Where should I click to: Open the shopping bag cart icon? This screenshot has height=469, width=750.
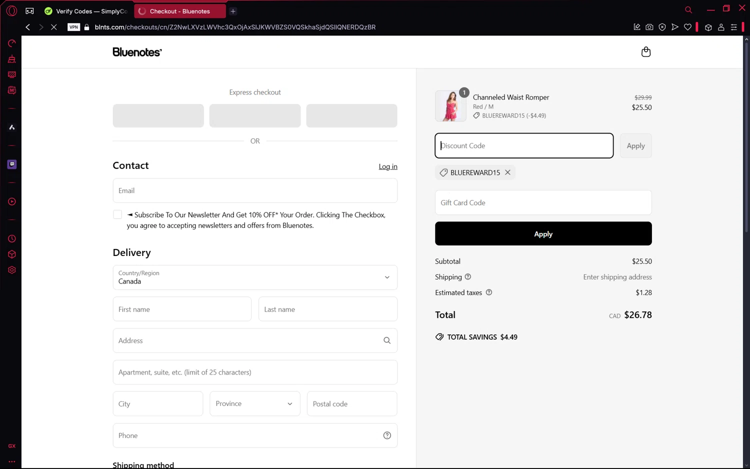pos(646,52)
